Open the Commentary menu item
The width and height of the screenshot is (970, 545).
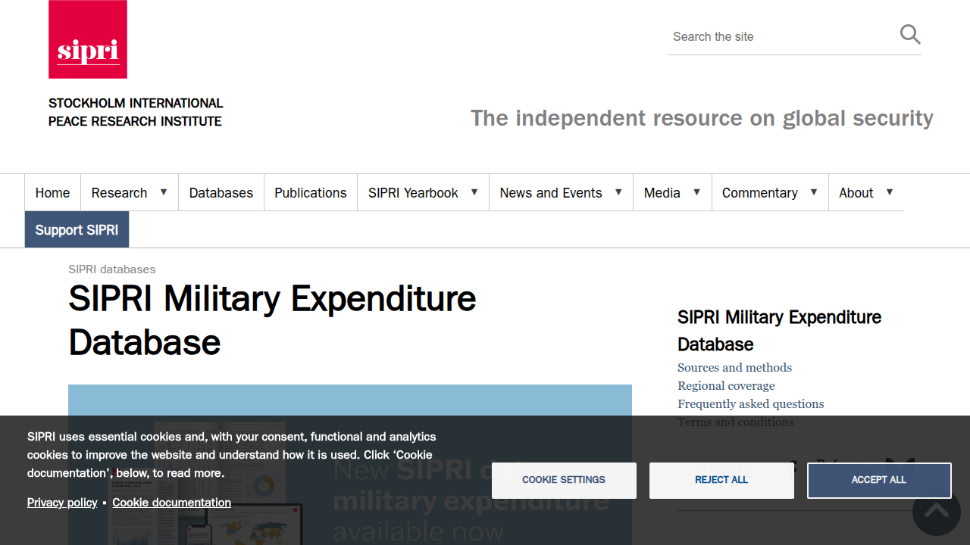760,193
